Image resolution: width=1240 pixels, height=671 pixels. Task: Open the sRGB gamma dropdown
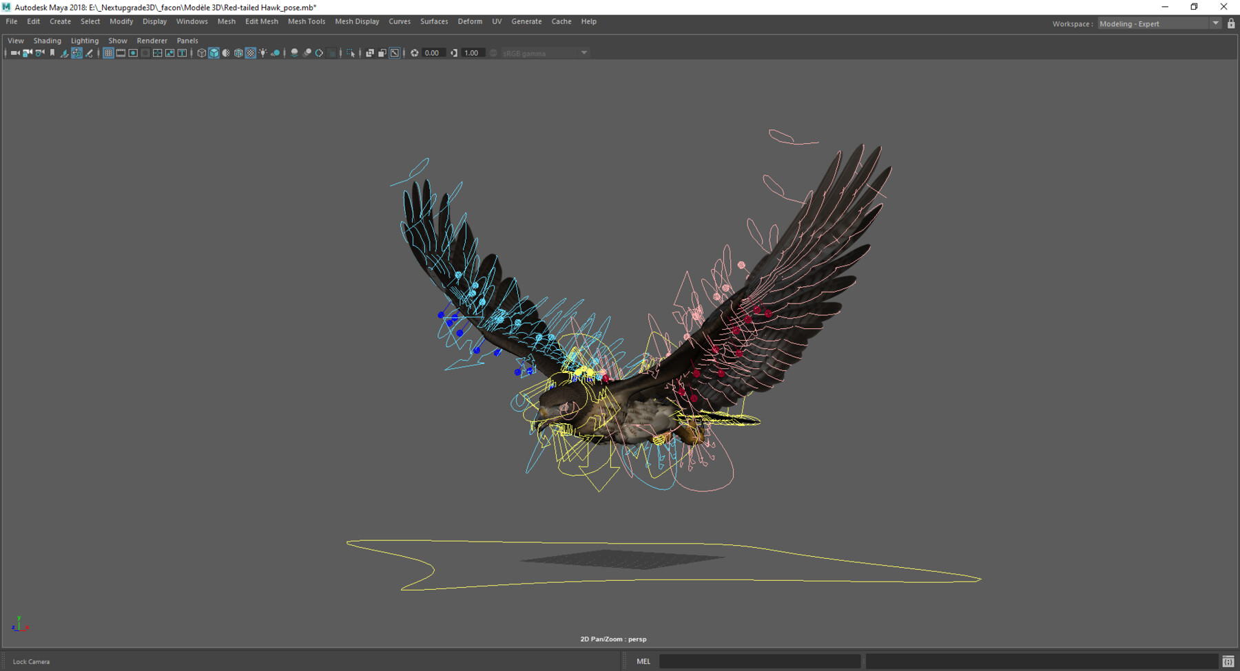545,53
